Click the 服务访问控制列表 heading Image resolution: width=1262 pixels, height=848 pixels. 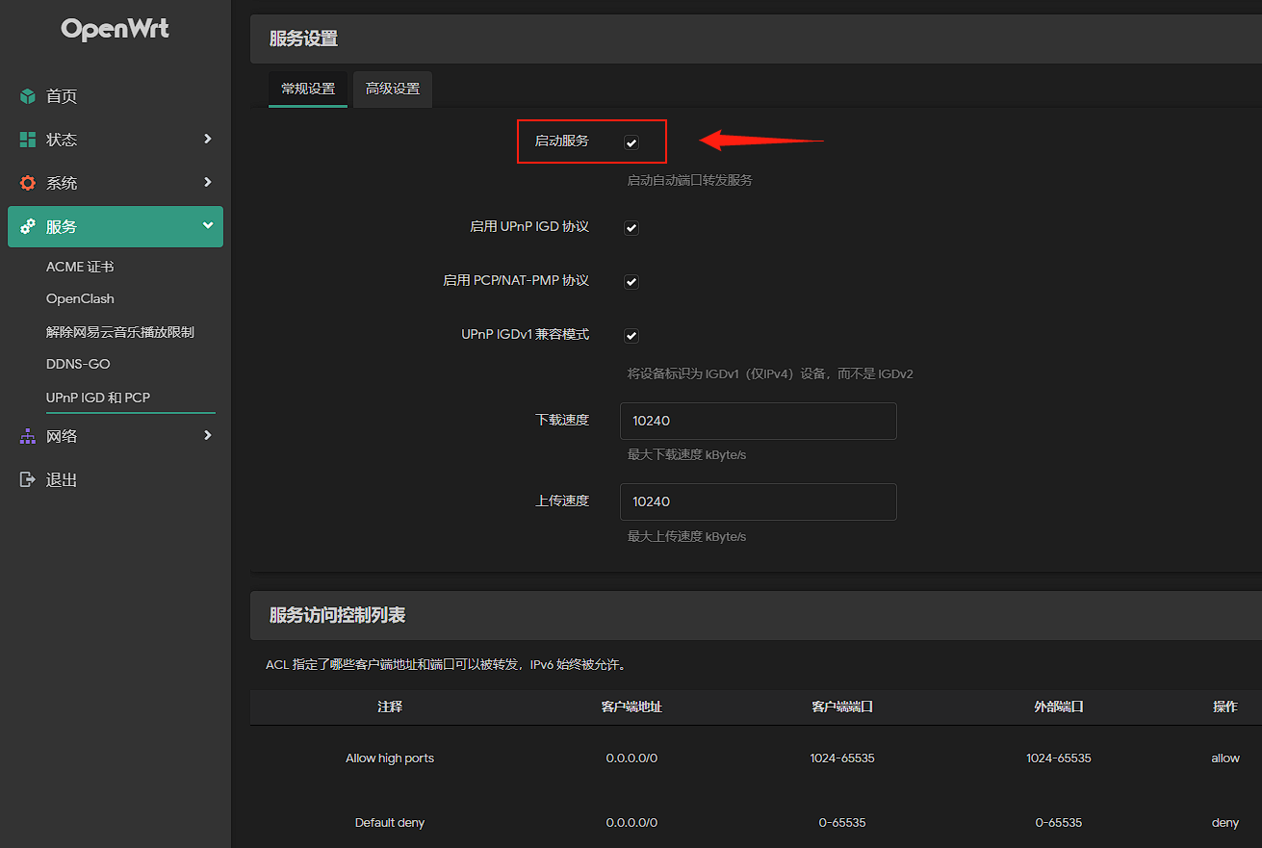[337, 616]
